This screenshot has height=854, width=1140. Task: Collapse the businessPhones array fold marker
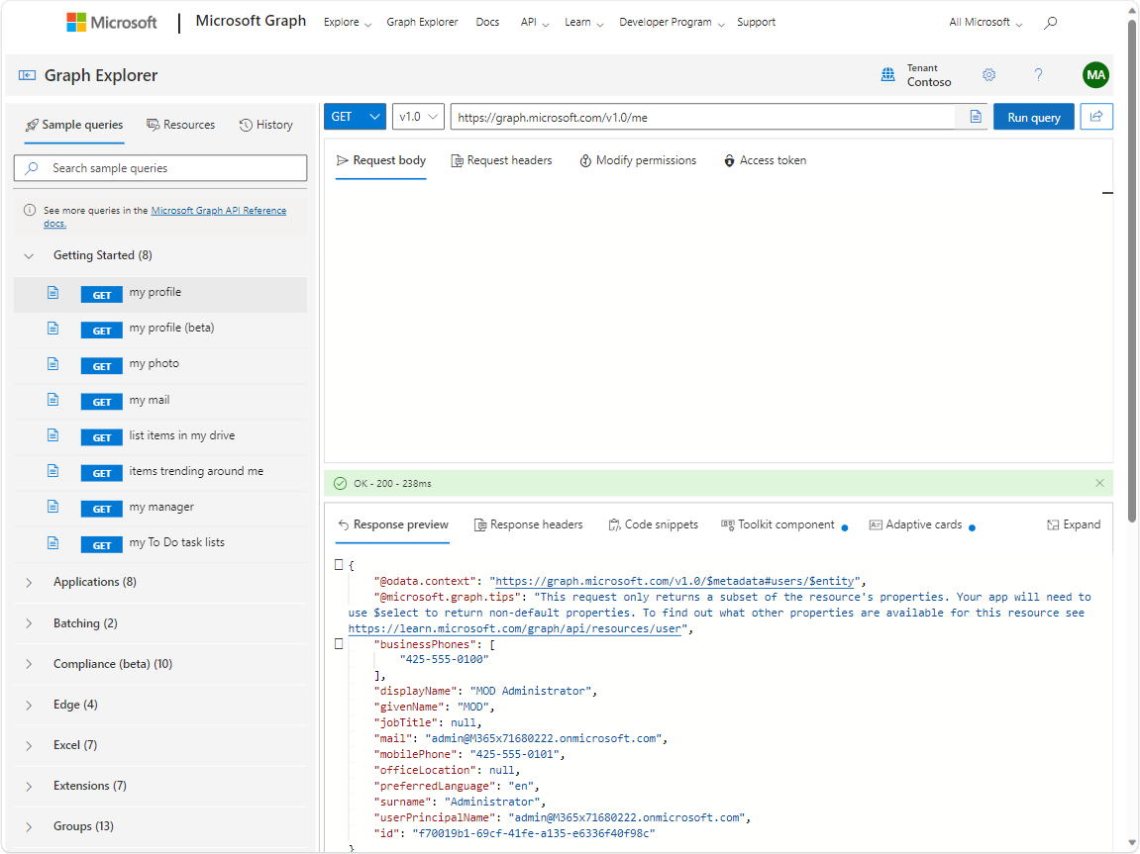[x=339, y=643]
